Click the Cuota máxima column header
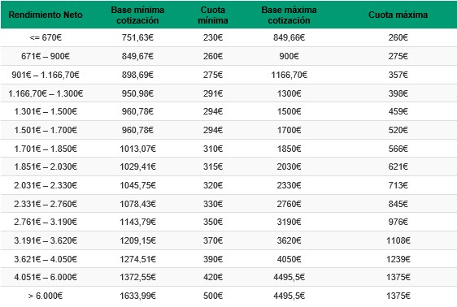The height and width of the screenshot is (307, 457). tap(398, 15)
